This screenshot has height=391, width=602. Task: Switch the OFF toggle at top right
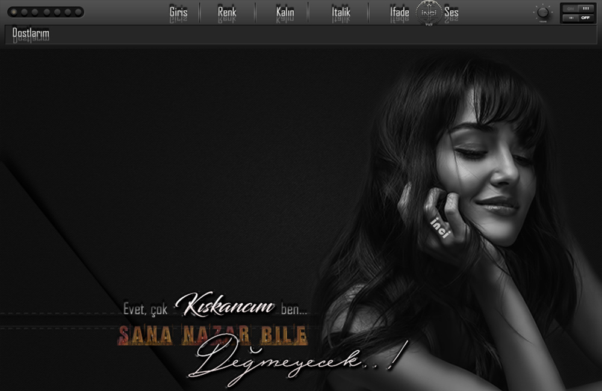577,18
